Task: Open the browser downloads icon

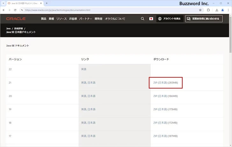Action: (x=217, y=10)
